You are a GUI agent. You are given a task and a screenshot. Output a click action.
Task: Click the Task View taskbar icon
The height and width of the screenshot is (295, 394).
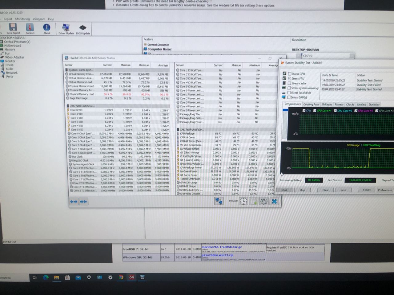[x=34, y=277]
